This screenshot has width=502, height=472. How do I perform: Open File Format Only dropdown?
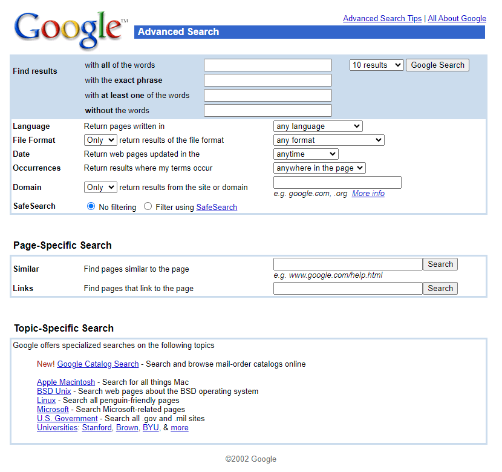(100, 140)
